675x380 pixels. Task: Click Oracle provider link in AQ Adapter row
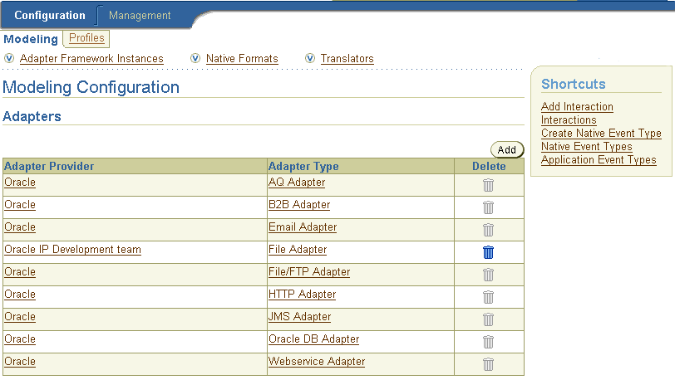pos(20,183)
